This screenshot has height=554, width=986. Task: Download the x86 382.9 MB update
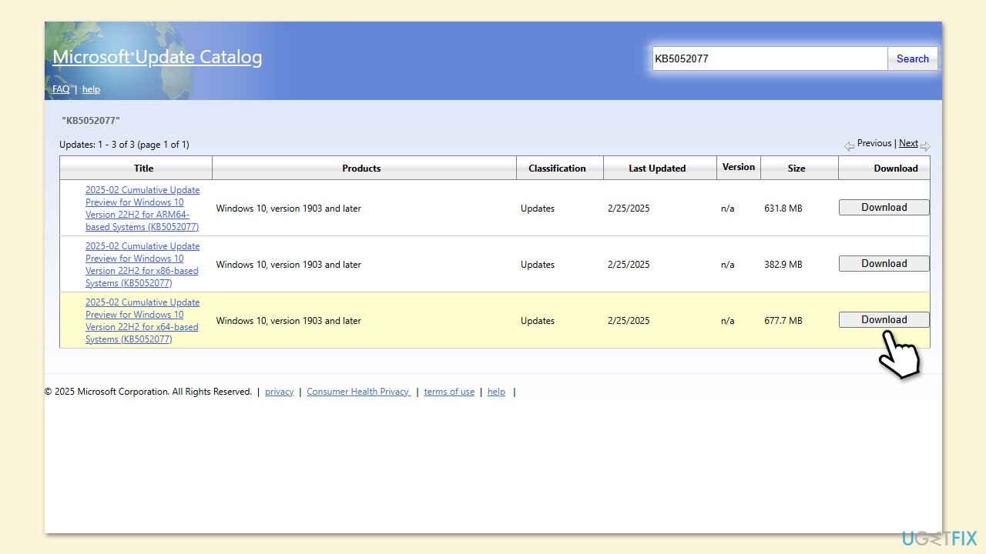[884, 263]
